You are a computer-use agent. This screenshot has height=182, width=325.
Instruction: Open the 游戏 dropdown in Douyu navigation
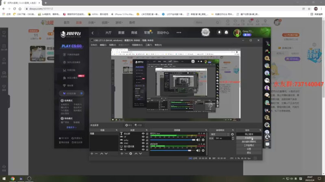[119, 23]
